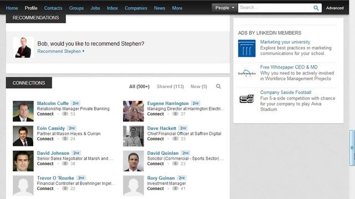
Task: Connect with David Johnson
Action: 45,164
